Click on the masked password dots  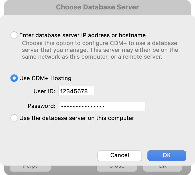[82, 106]
